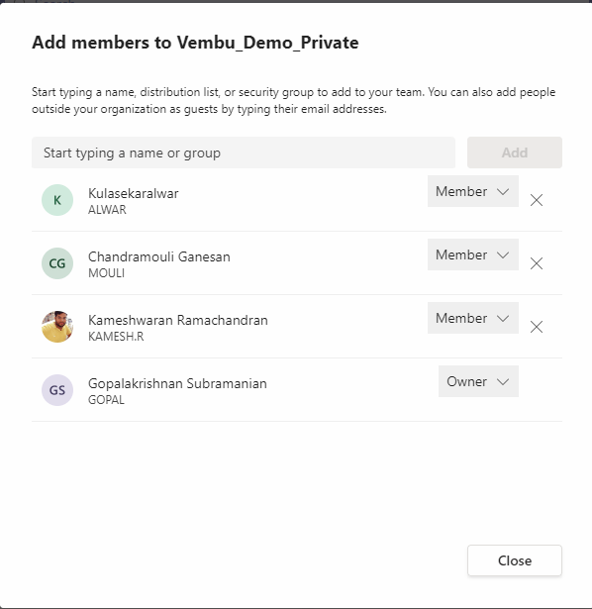Viewport: 592px width, 609px height.
Task: Click the CG avatar icon
Action: click(x=57, y=263)
